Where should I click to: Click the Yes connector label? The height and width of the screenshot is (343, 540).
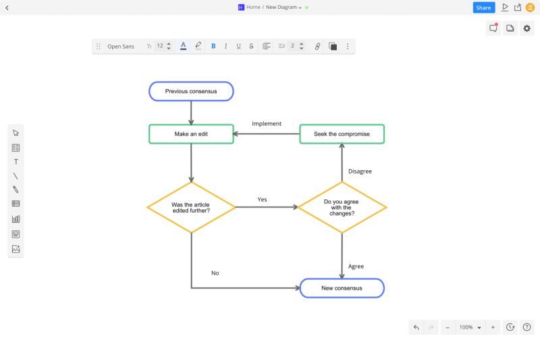click(x=262, y=199)
